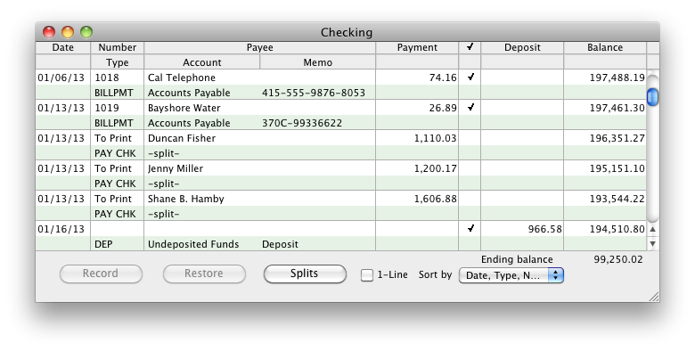
Task: Open the Sort by dropdown
Action: 511,275
